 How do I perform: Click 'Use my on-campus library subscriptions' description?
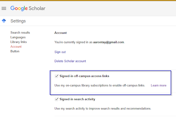100,86
